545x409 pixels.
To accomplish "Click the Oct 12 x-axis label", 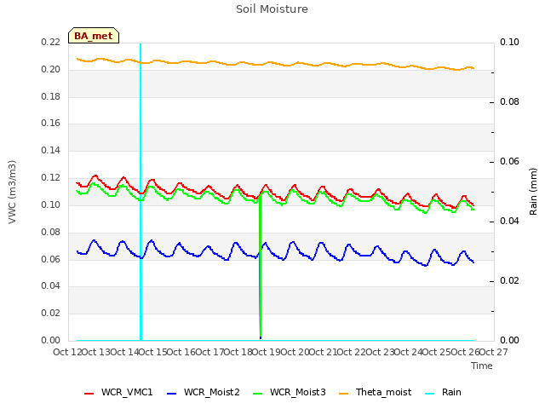I will [x=67, y=352].
